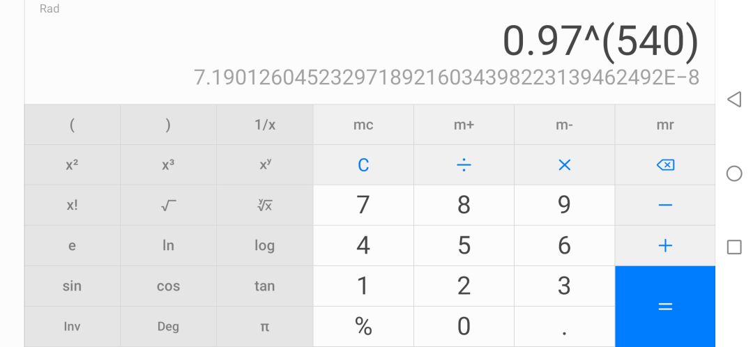
Task: Clear the expression with C
Action: pyautogui.click(x=363, y=165)
